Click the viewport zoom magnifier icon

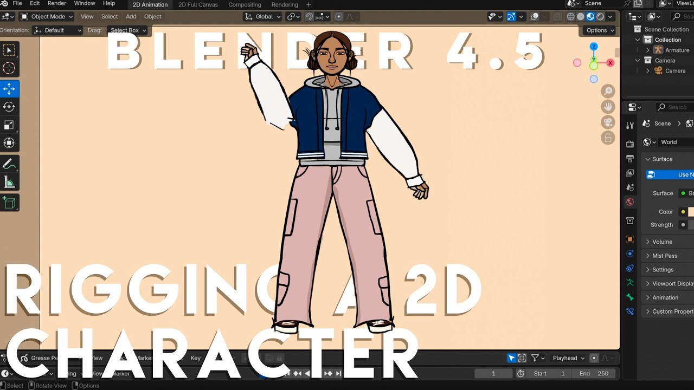(x=608, y=91)
